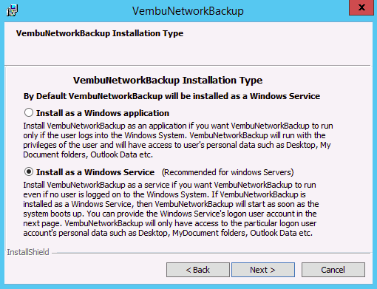Click the 'By Default' Windows Service notice
The image size is (377, 289).
pyautogui.click(x=171, y=96)
